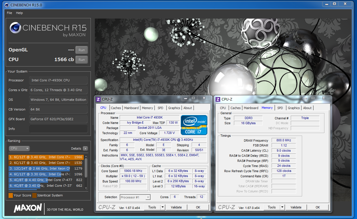Click the Bus Speed 100.00 MHz value
This screenshot has width=357, height=219.
[134, 181]
